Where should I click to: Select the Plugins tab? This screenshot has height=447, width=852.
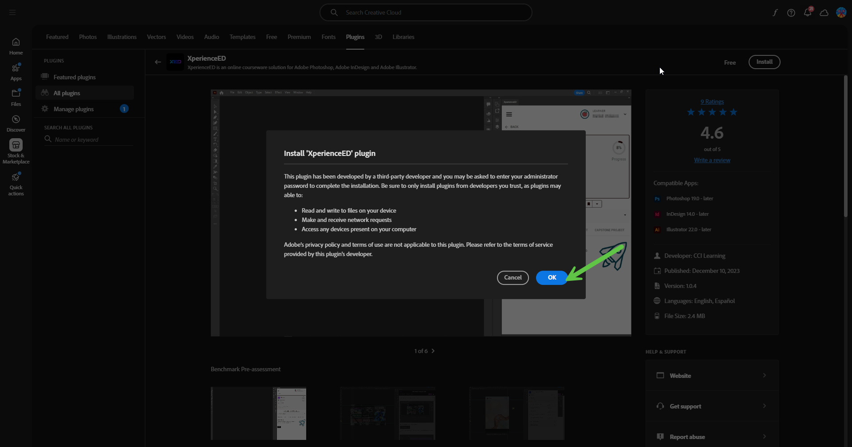click(x=355, y=37)
